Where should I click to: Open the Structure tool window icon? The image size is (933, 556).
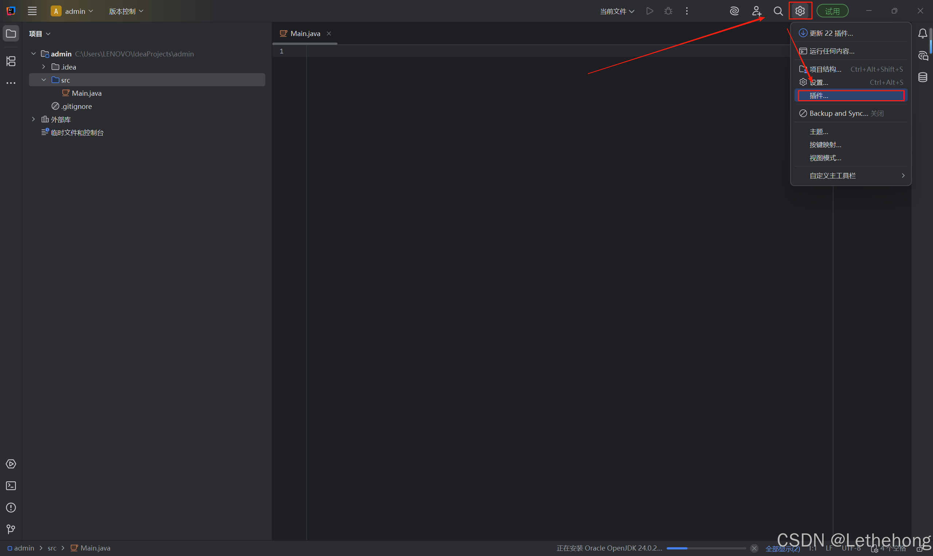[x=11, y=61]
